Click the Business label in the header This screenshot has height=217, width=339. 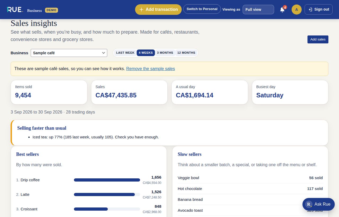pyautogui.click(x=34, y=11)
